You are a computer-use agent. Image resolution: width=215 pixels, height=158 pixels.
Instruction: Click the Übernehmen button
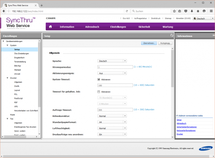149,43
